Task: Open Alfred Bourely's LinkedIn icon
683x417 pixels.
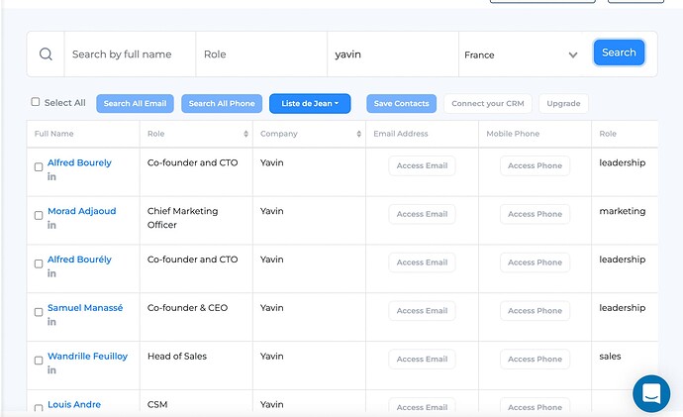Action: click(51, 176)
